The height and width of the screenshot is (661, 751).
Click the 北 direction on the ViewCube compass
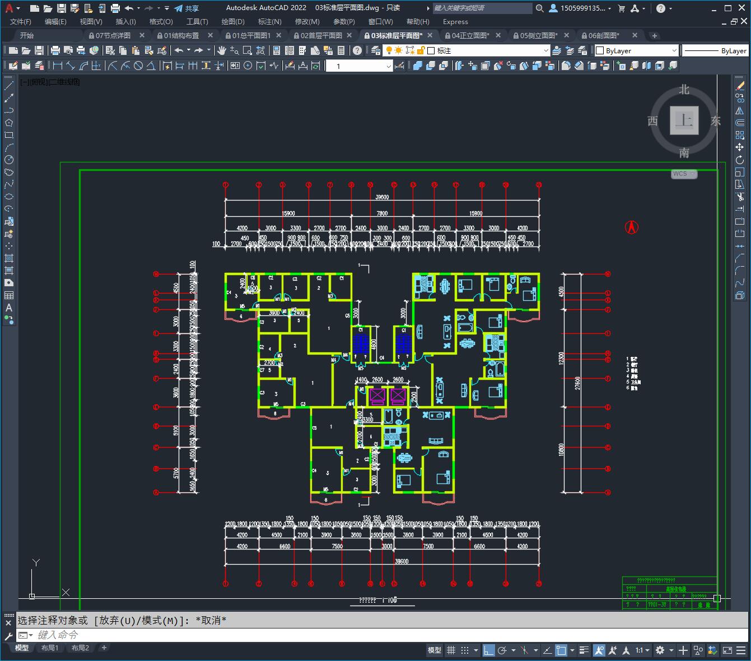(x=684, y=90)
